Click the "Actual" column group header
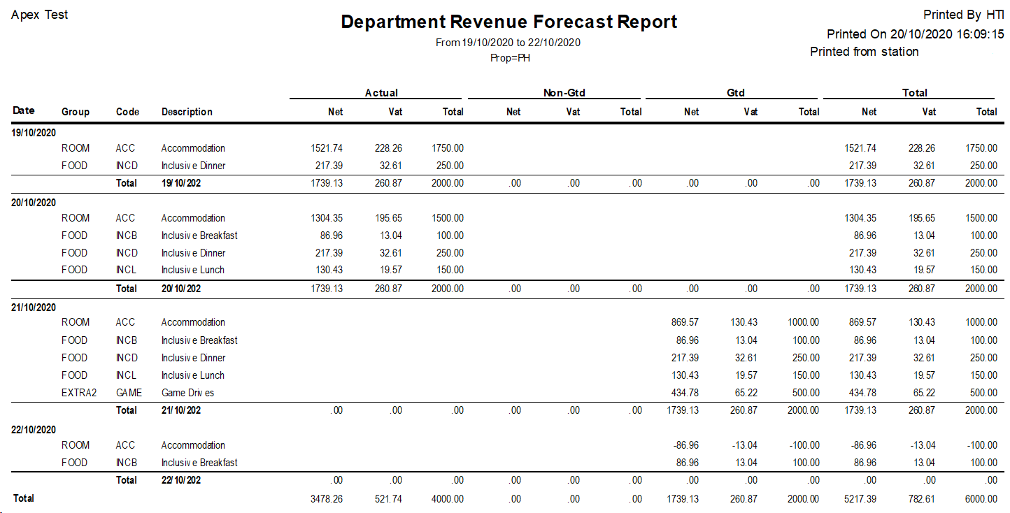1010x513 pixels. click(x=381, y=93)
